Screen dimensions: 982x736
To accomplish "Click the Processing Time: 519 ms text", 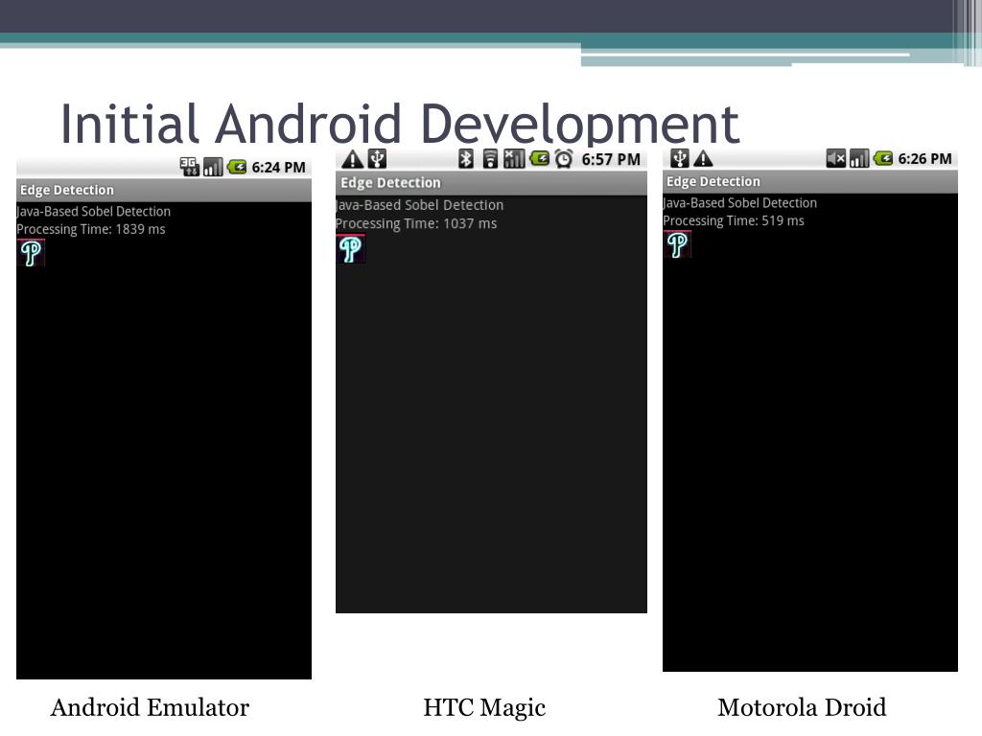I will [x=734, y=221].
